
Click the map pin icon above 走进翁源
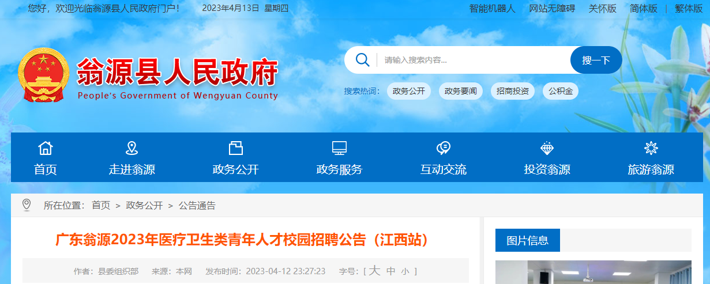132,148
